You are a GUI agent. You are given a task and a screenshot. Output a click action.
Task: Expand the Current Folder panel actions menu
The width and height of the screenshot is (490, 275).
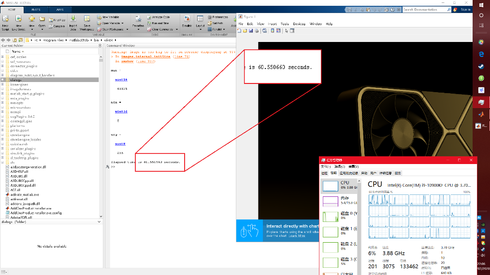[101, 46]
